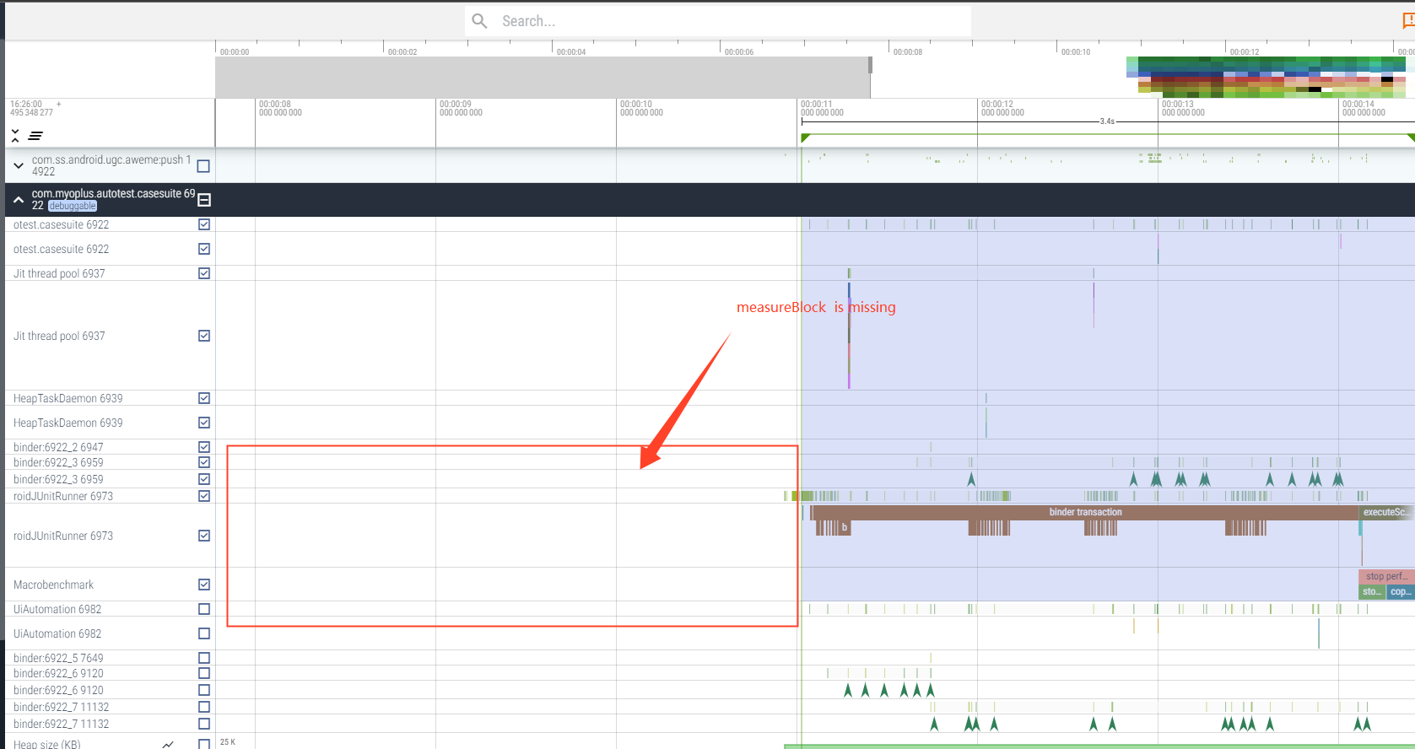Check the first UiAutomation 6982 track checkbox
Viewport: 1415px width, 749px height.
[204, 609]
